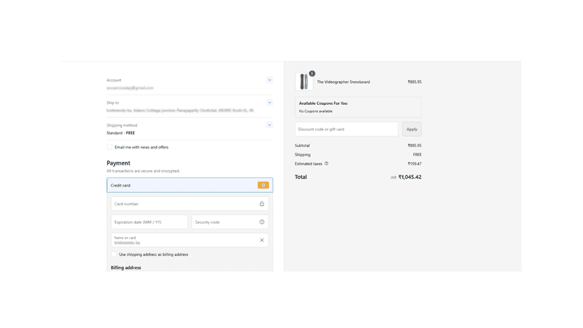Click the orange card badge icon
The width and height of the screenshot is (583, 328).
263,185
